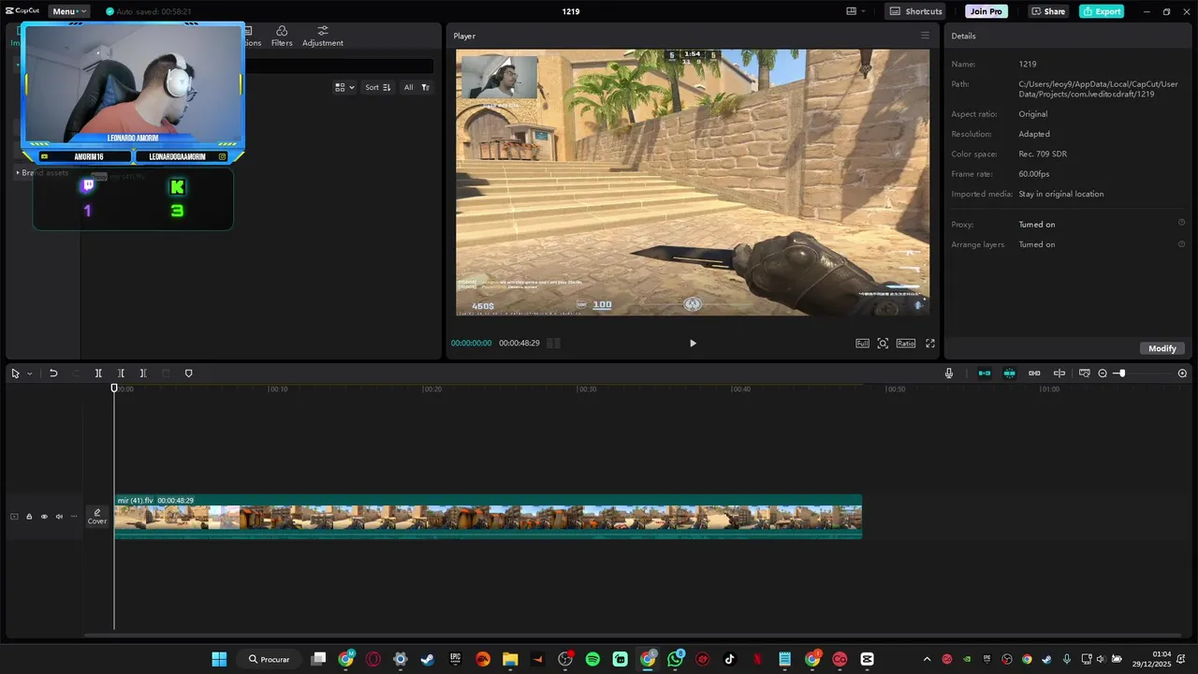This screenshot has height=674, width=1198.
Task: Click the Windows Start button
Action: coord(219,659)
